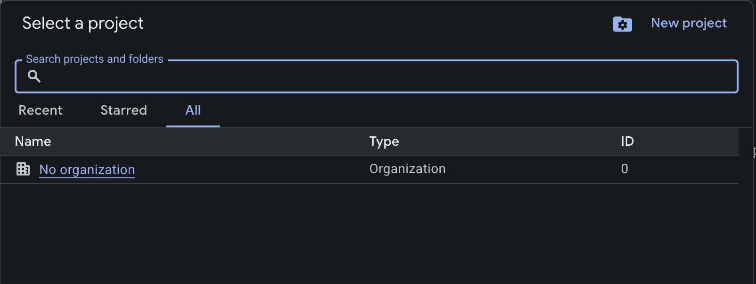This screenshot has width=756, height=284.
Task: Start creating a New project
Action: click(x=688, y=23)
